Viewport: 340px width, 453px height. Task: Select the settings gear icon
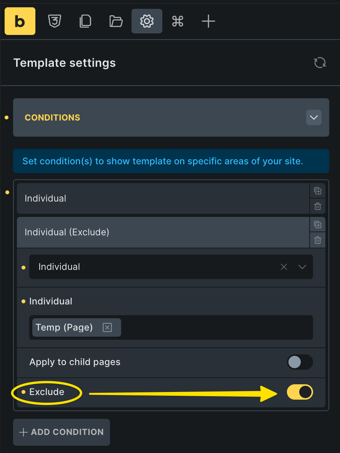147,21
